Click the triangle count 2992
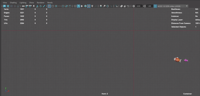The image size is (200, 96). coord(22,20)
